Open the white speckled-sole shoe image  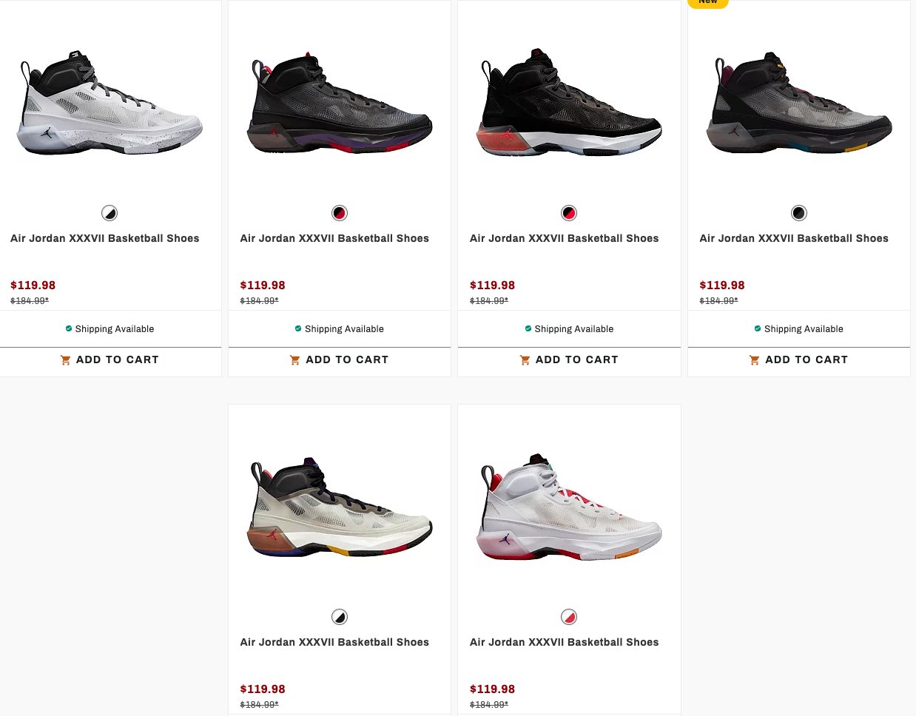tap(110, 104)
